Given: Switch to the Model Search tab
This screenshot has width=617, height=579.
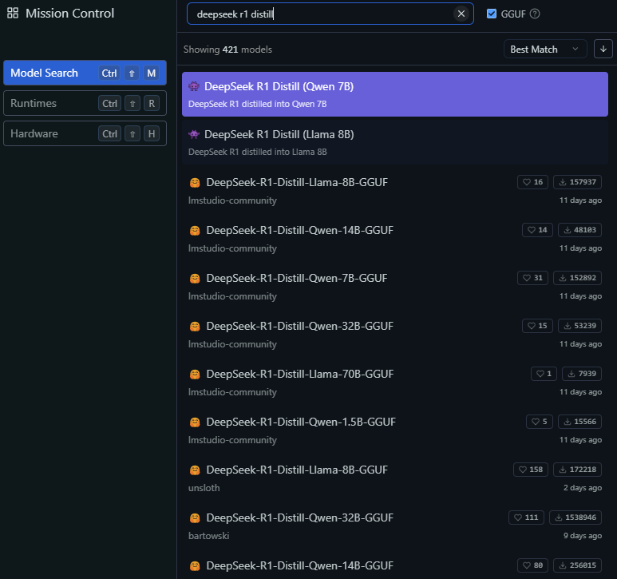Looking at the screenshot, I should point(85,73).
